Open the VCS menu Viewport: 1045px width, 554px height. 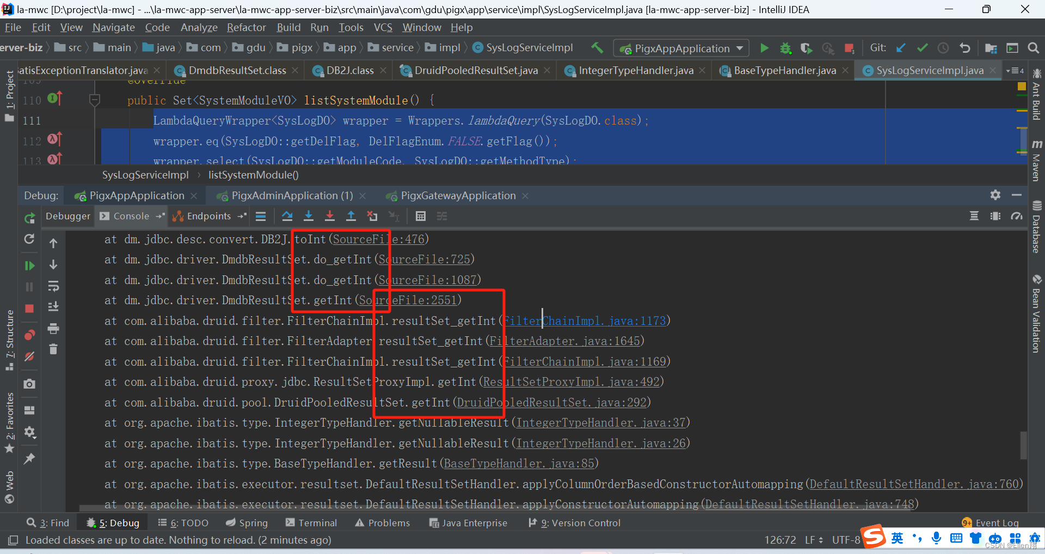[x=383, y=27]
